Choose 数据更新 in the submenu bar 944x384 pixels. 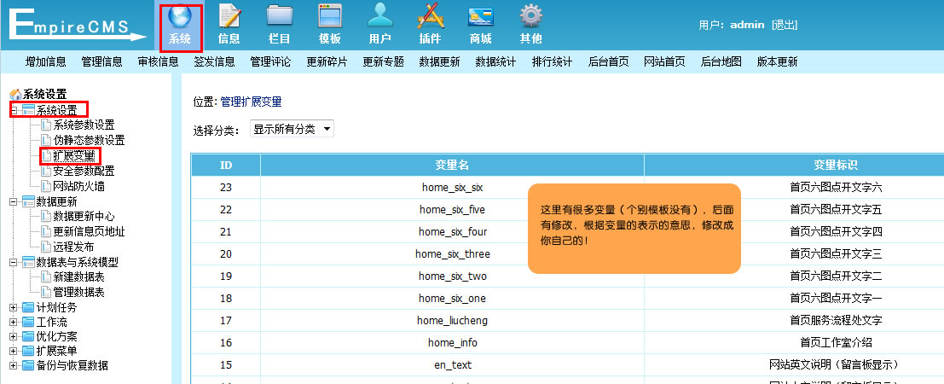pos(439,61)
